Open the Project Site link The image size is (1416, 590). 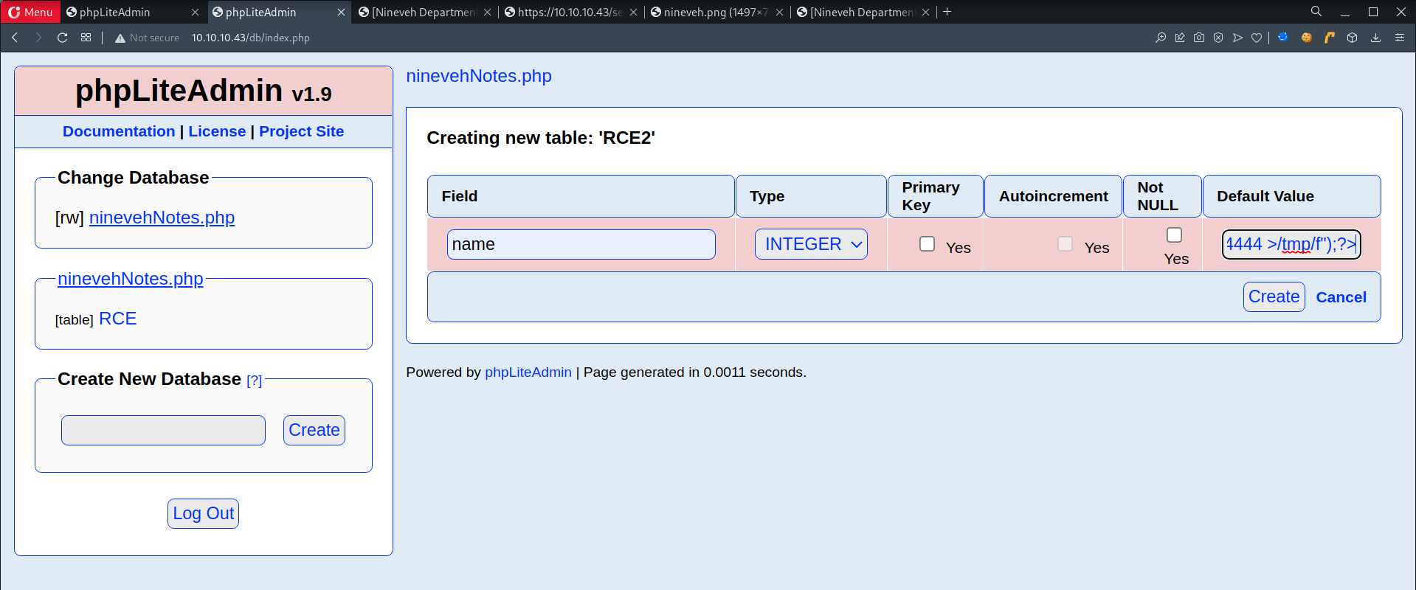301,131
